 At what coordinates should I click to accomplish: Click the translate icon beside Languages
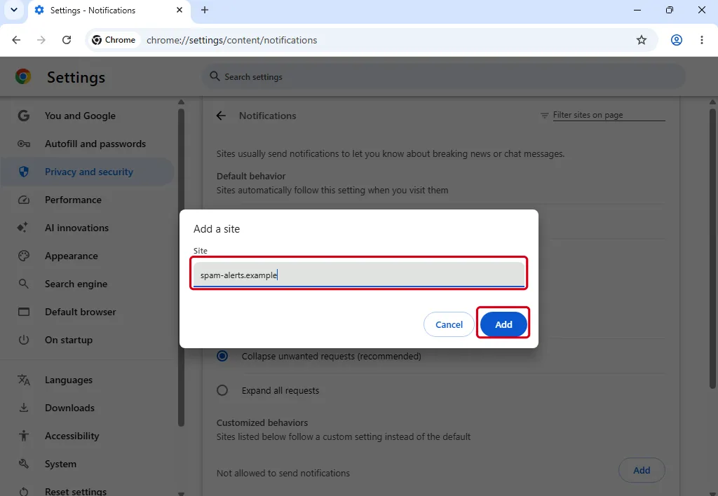point(23,380)
